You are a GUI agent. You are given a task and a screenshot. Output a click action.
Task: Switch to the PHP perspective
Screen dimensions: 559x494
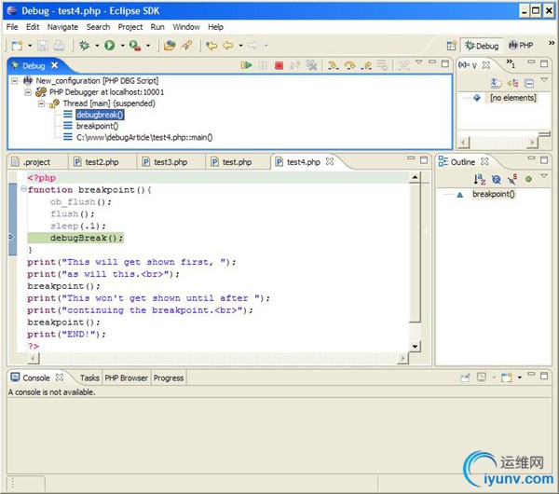pos(521,46)
